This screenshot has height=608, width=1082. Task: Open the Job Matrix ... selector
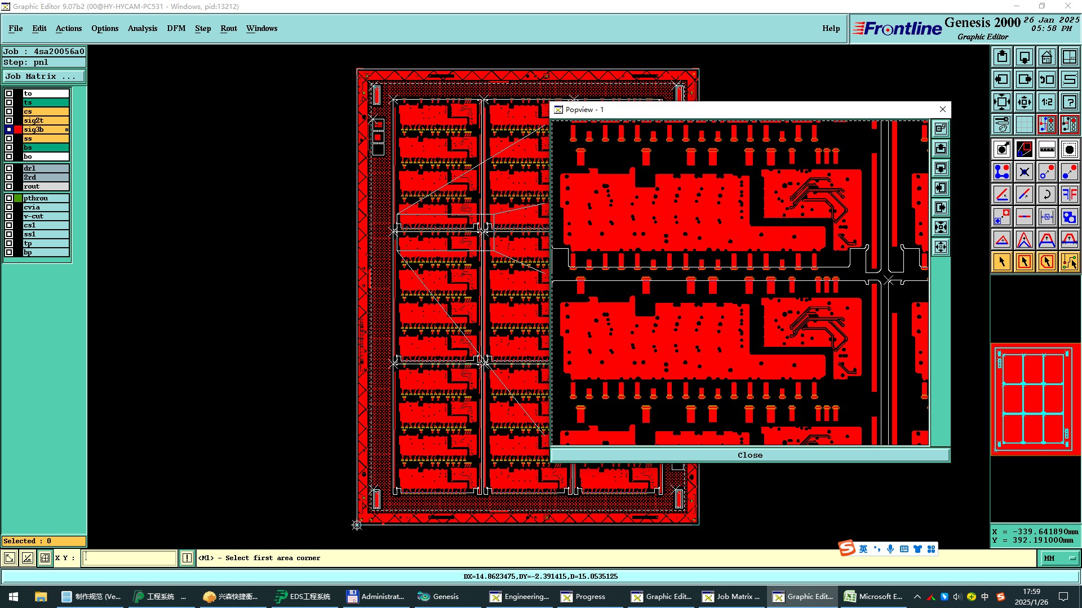tap(44, 77)
